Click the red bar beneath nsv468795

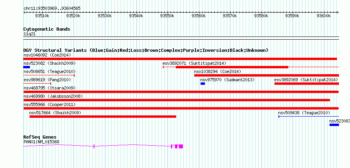pos(181,92)
